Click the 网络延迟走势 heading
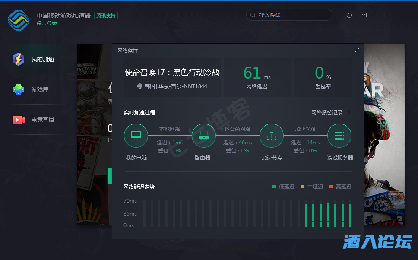418x260 pixels. (139, 187)
